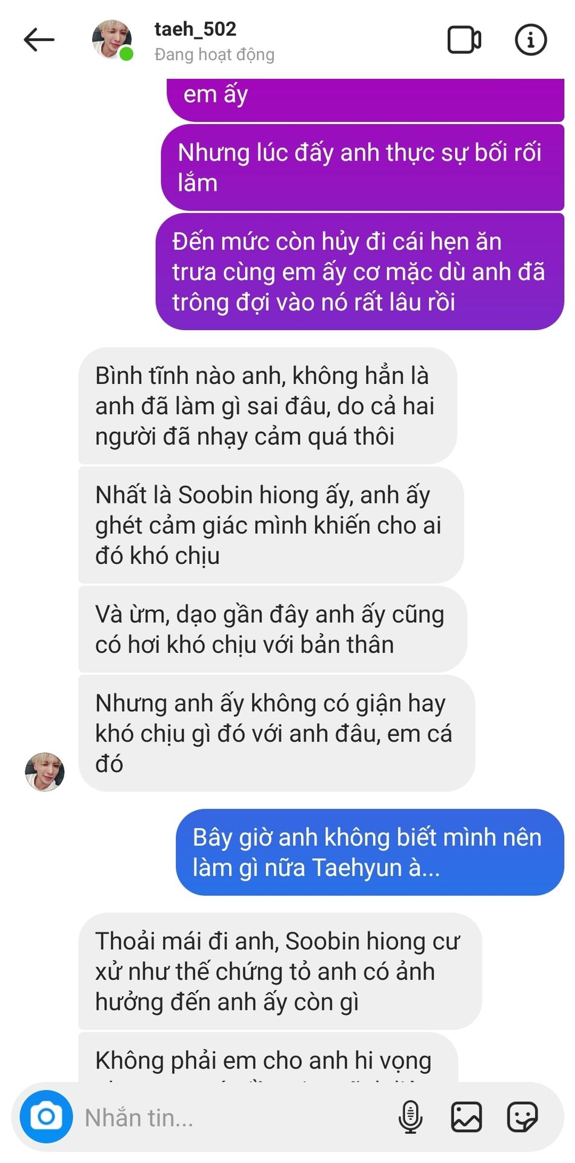Open the blue camera button
Image resolution: width=575 pixels, height=1163 pixels.
tap(46, 1116)
